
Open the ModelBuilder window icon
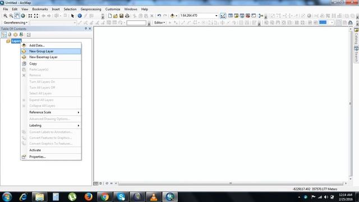[x=260, y=16]
